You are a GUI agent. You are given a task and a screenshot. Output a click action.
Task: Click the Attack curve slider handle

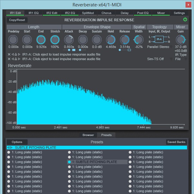pyautogui.click(x=69, y=50)
